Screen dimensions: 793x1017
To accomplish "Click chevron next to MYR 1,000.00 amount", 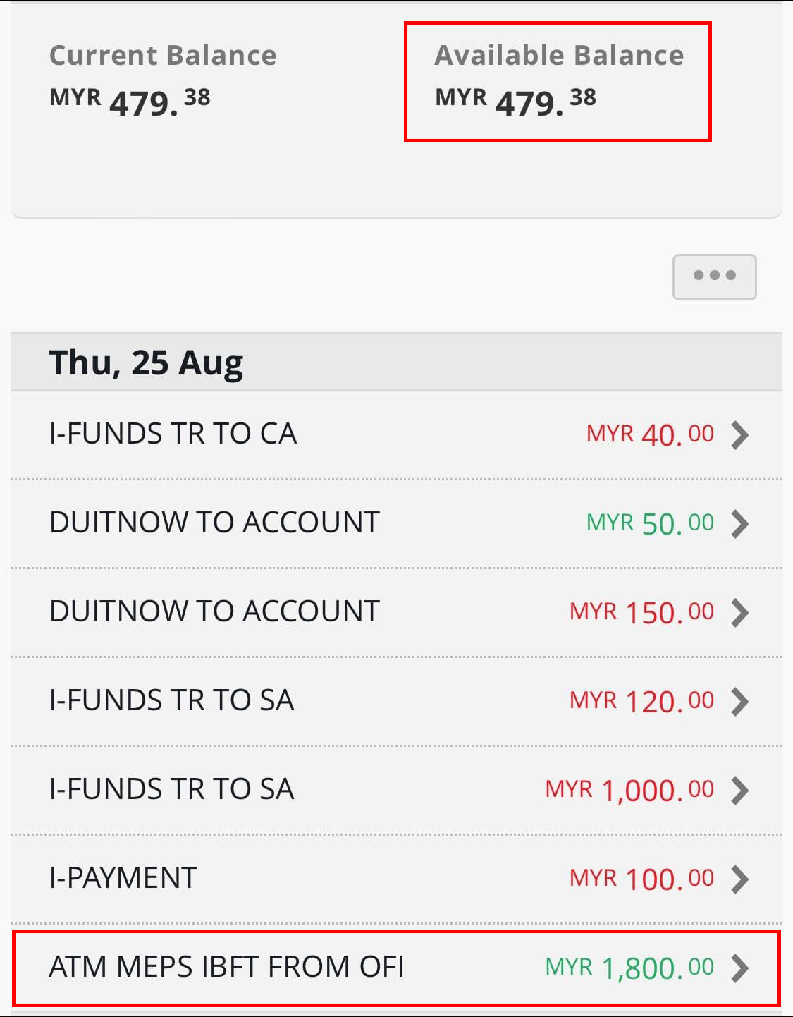I will point(739,790).
